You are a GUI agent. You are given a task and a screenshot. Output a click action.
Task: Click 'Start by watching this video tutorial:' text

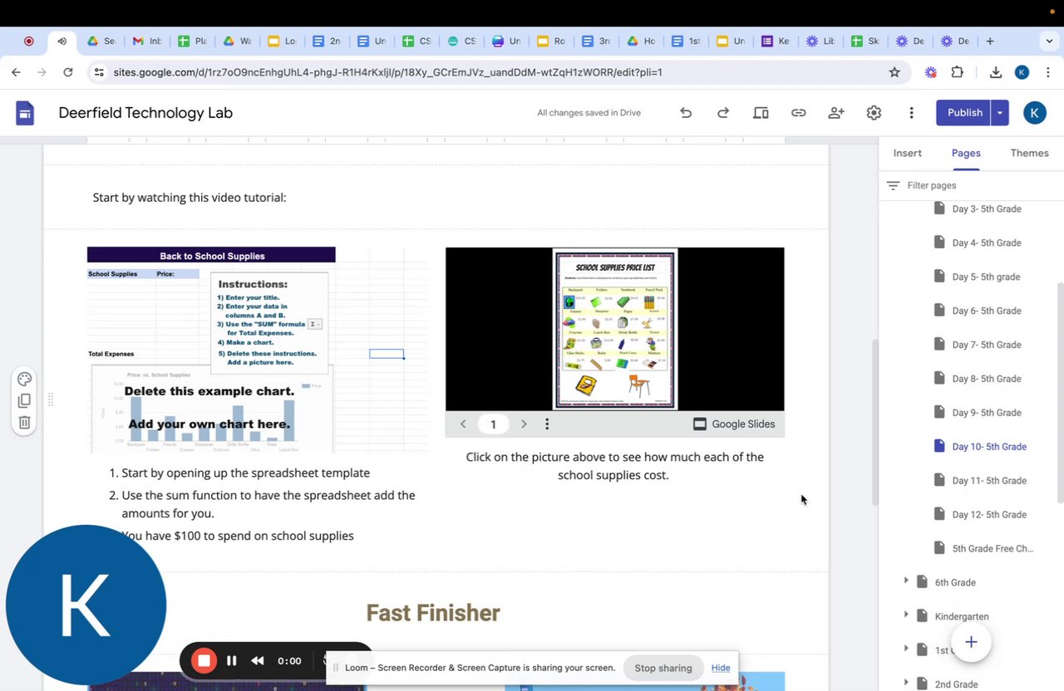click(190, 198)
